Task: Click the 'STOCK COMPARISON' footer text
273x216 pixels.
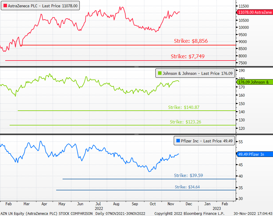Action: [x=76, y=213]
